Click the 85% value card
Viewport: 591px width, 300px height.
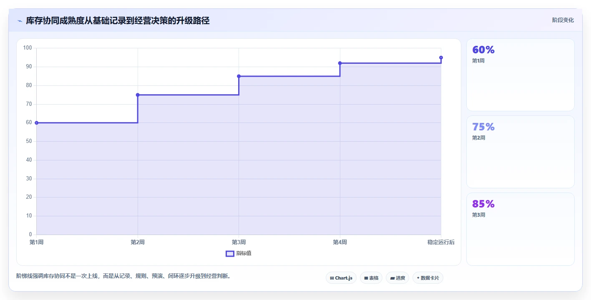(x=520, y=229)
